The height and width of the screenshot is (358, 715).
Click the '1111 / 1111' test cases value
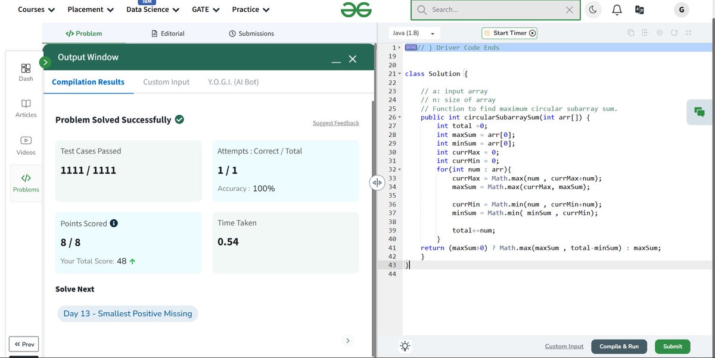88,171
